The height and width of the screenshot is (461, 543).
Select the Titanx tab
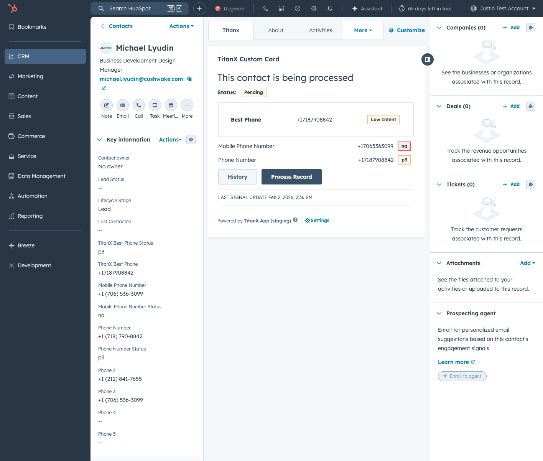pyautogui.click(x=231, y=30)
